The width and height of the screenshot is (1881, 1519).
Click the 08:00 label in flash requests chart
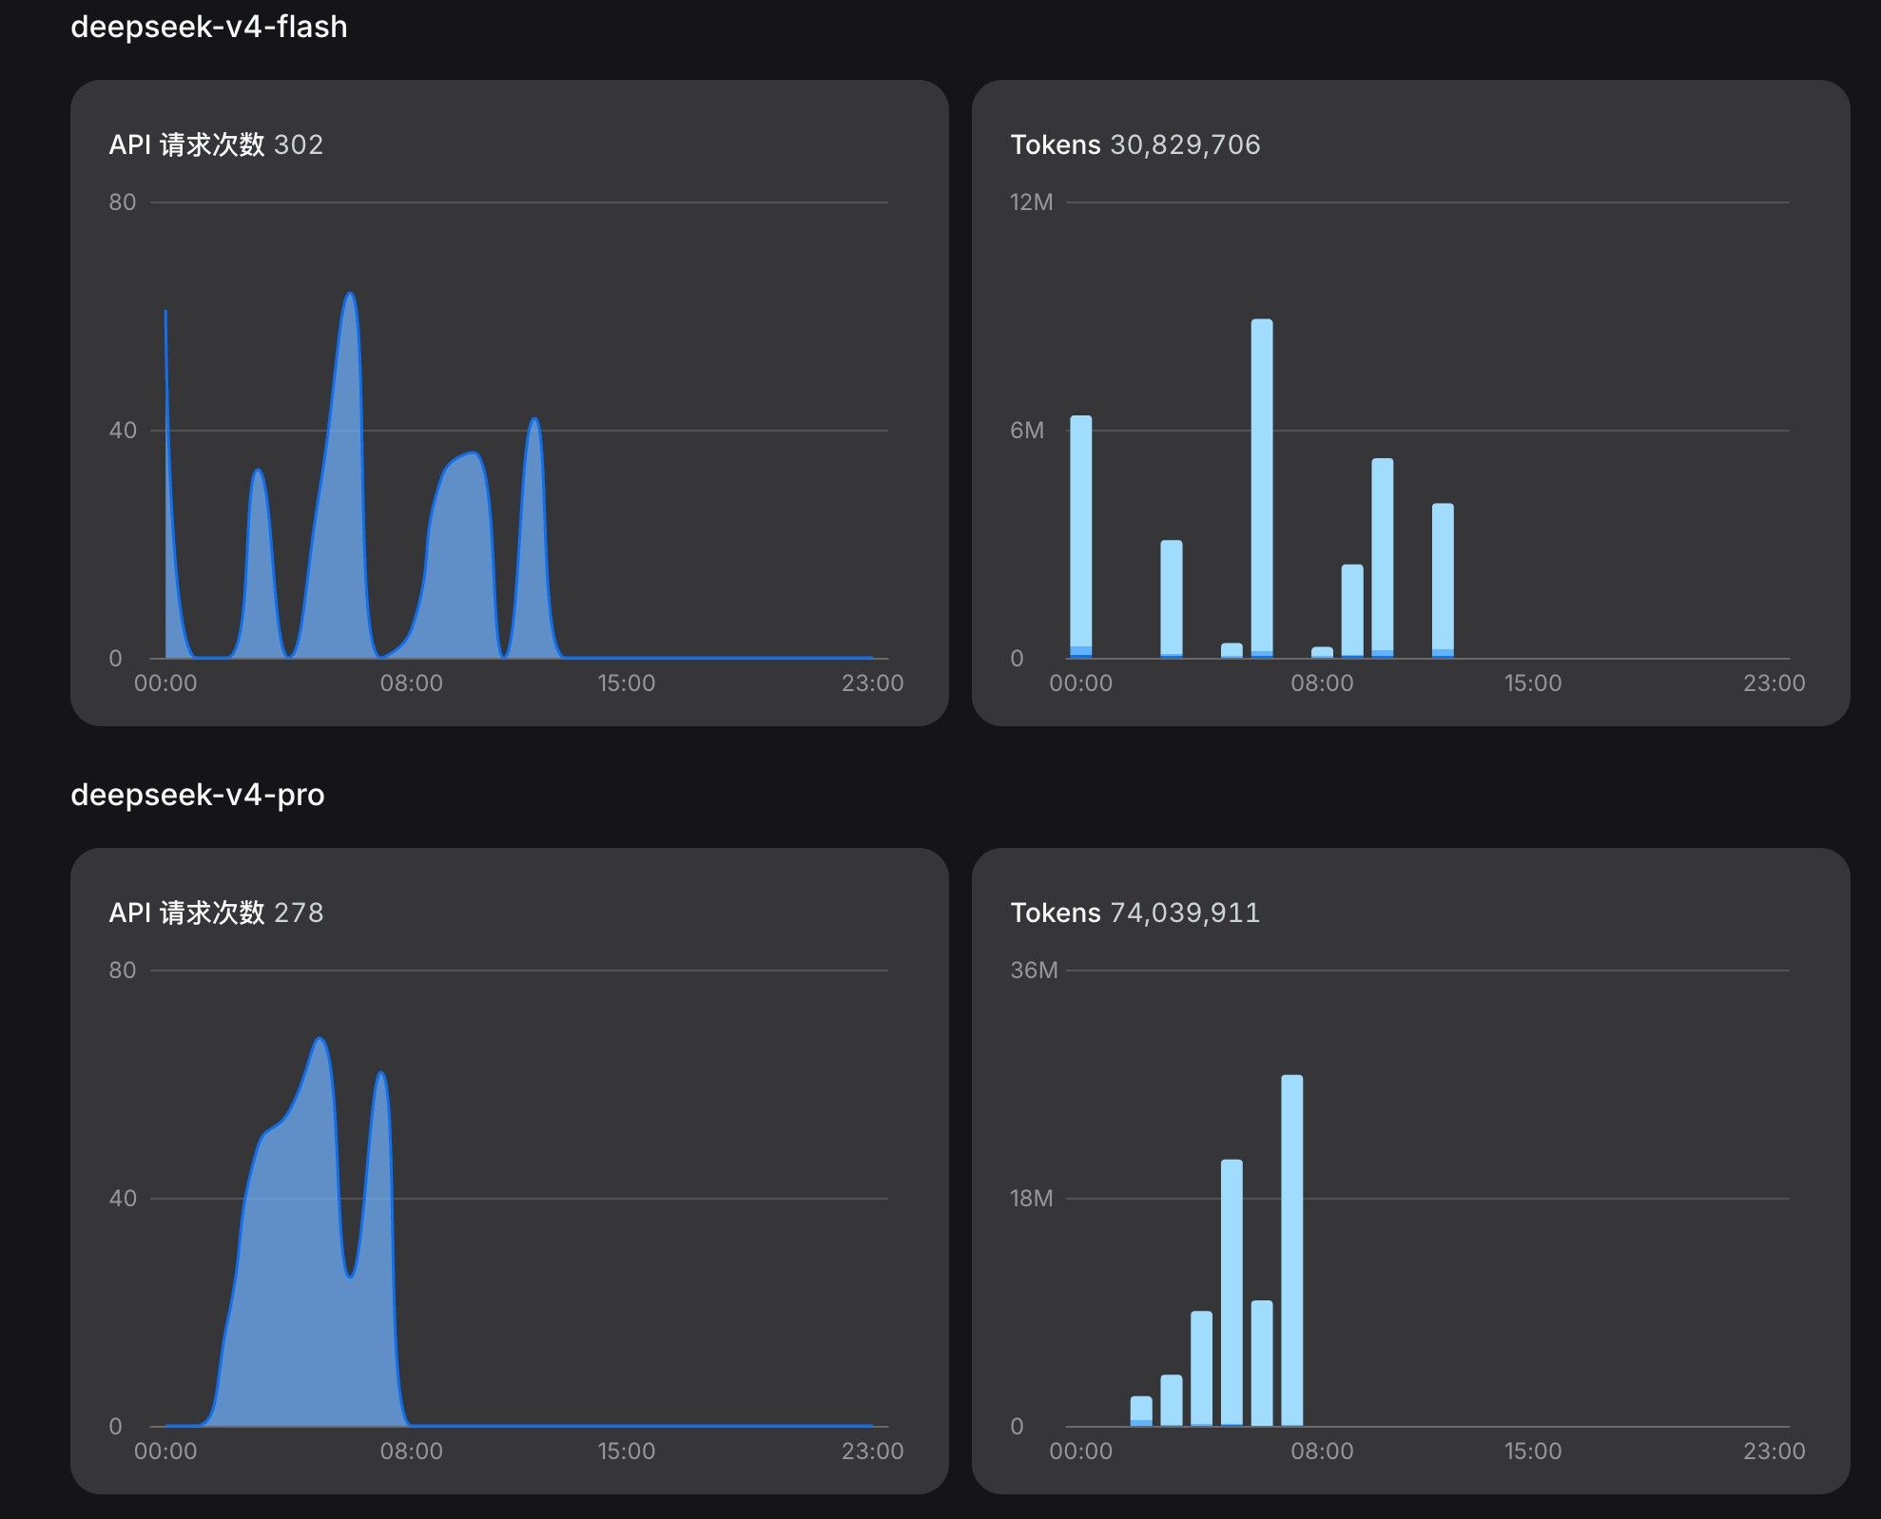(x=412, y=683)
